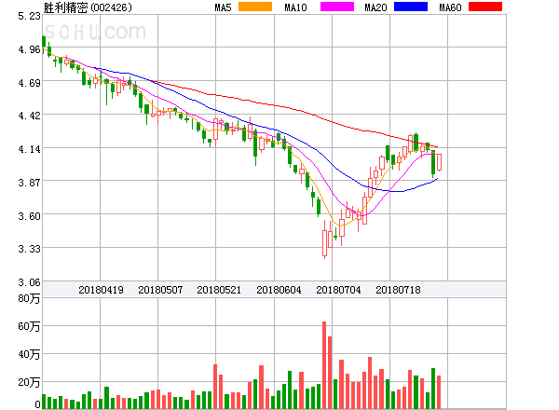This screenshot has width=559, height=410.
Task: Click the 4.14 price axis label
Action: [x=29, y=149]
